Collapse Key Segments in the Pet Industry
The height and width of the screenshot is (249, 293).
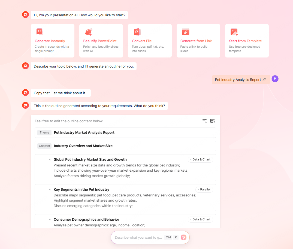[50, 190]
